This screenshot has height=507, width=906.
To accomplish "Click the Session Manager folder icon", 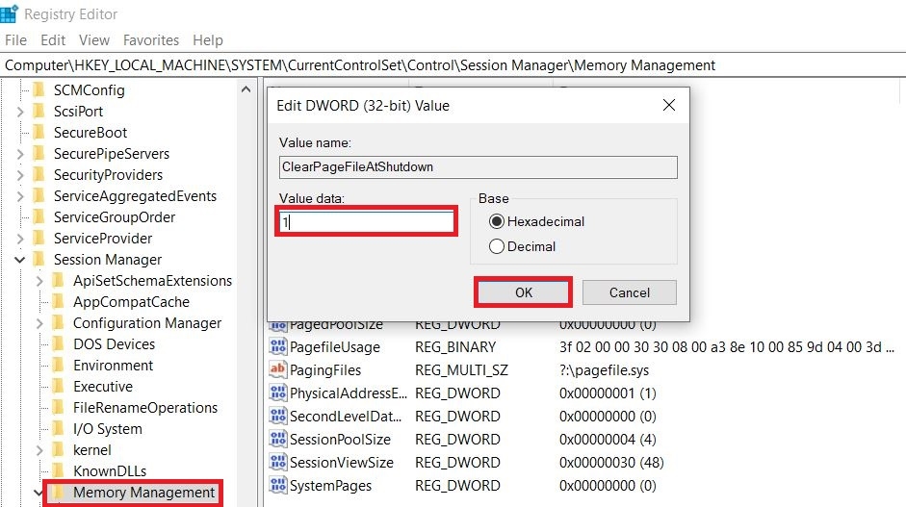I will [39, 260].
